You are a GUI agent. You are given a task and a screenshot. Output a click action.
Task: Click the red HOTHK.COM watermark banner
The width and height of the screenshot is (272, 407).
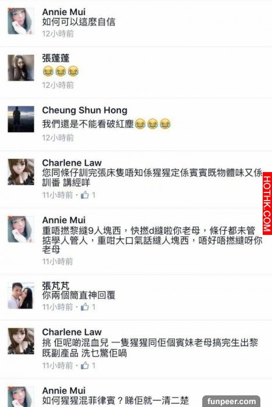coord(267,203)
